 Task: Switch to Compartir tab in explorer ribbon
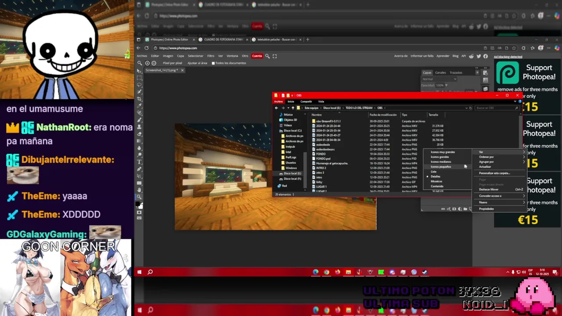pyautogui.click(x=306, y=101)
